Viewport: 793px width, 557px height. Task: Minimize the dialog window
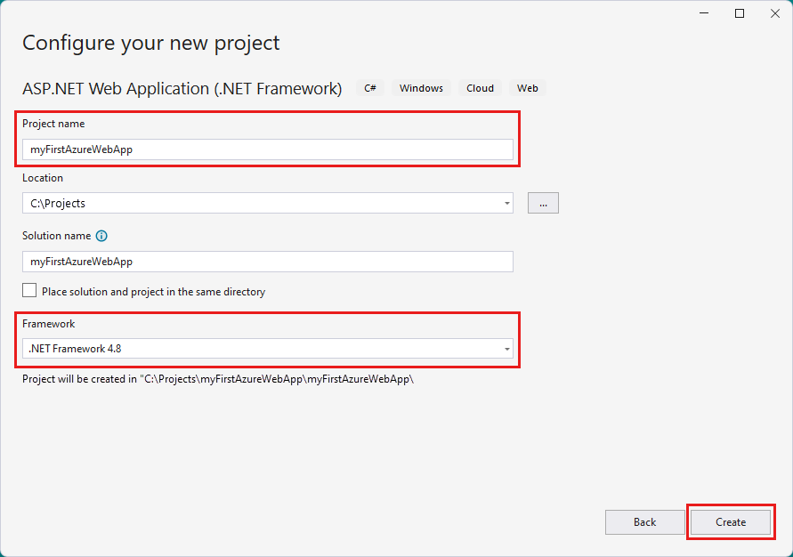(703, 13)
